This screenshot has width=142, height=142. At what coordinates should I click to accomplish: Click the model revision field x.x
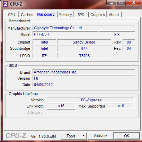click(117, 34)
